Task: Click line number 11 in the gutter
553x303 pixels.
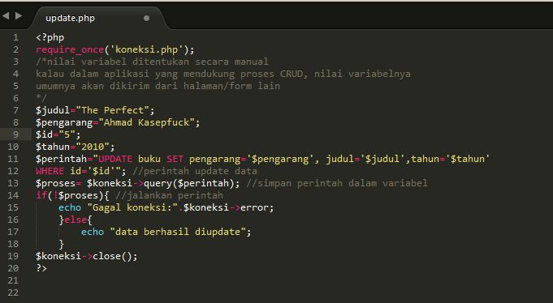Action: tap(13, 159)
